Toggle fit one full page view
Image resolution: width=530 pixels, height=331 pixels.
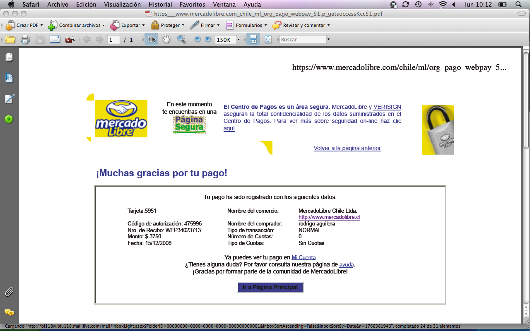tap(268, 39)
